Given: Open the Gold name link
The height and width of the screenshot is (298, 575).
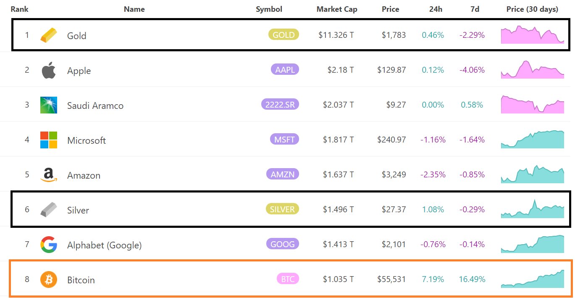Looking at the screenshot, I should (76, 36).
